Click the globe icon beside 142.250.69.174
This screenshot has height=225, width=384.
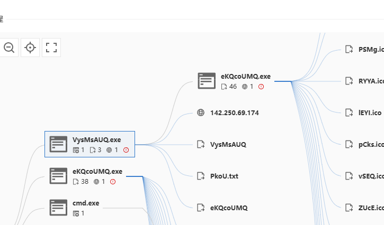click(x=201, y=112)
